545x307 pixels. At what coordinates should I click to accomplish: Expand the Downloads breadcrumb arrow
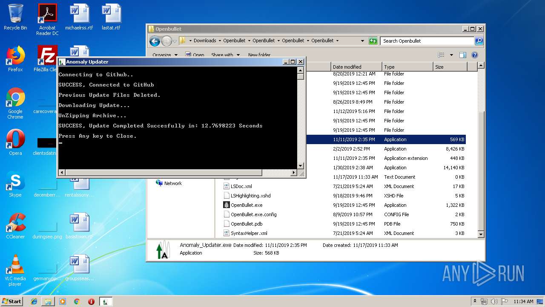pos(220,41)
